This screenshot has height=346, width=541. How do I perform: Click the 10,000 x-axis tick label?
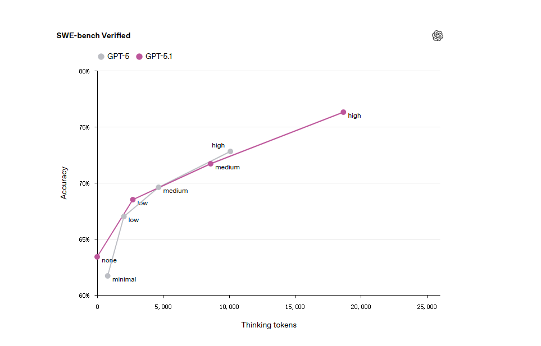coord(229,307)
